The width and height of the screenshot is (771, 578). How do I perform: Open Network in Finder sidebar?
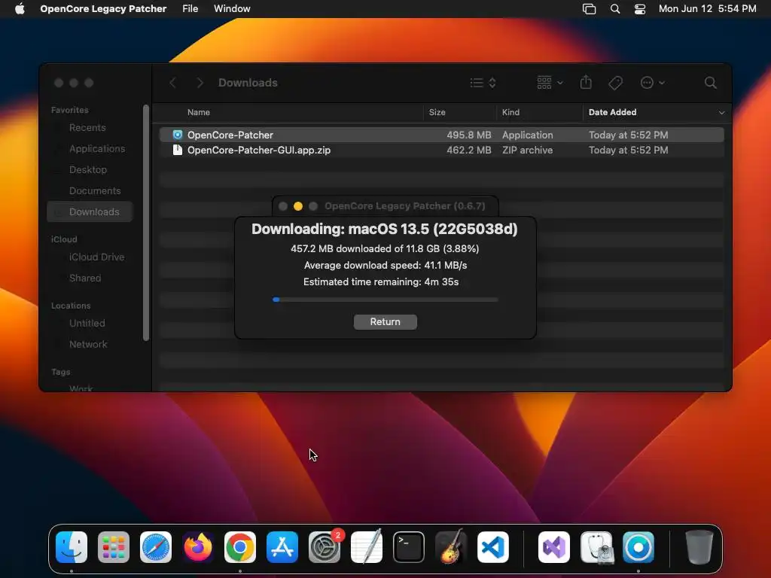[88, 345]
